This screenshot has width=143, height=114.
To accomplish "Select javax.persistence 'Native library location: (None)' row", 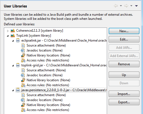I will [48, 105].
